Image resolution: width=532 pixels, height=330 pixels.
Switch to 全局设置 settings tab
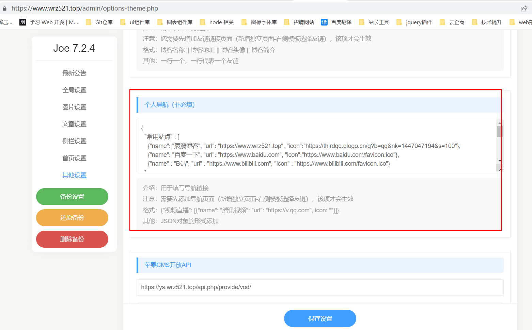(x=74, y=90)
